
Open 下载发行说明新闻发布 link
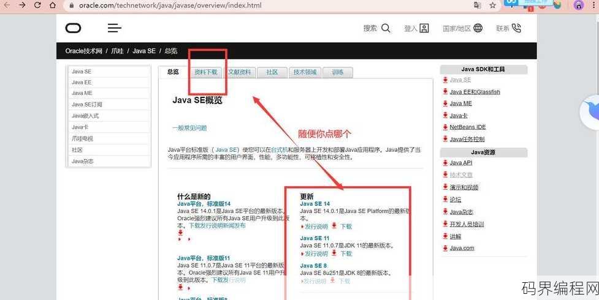coord(218,225)
